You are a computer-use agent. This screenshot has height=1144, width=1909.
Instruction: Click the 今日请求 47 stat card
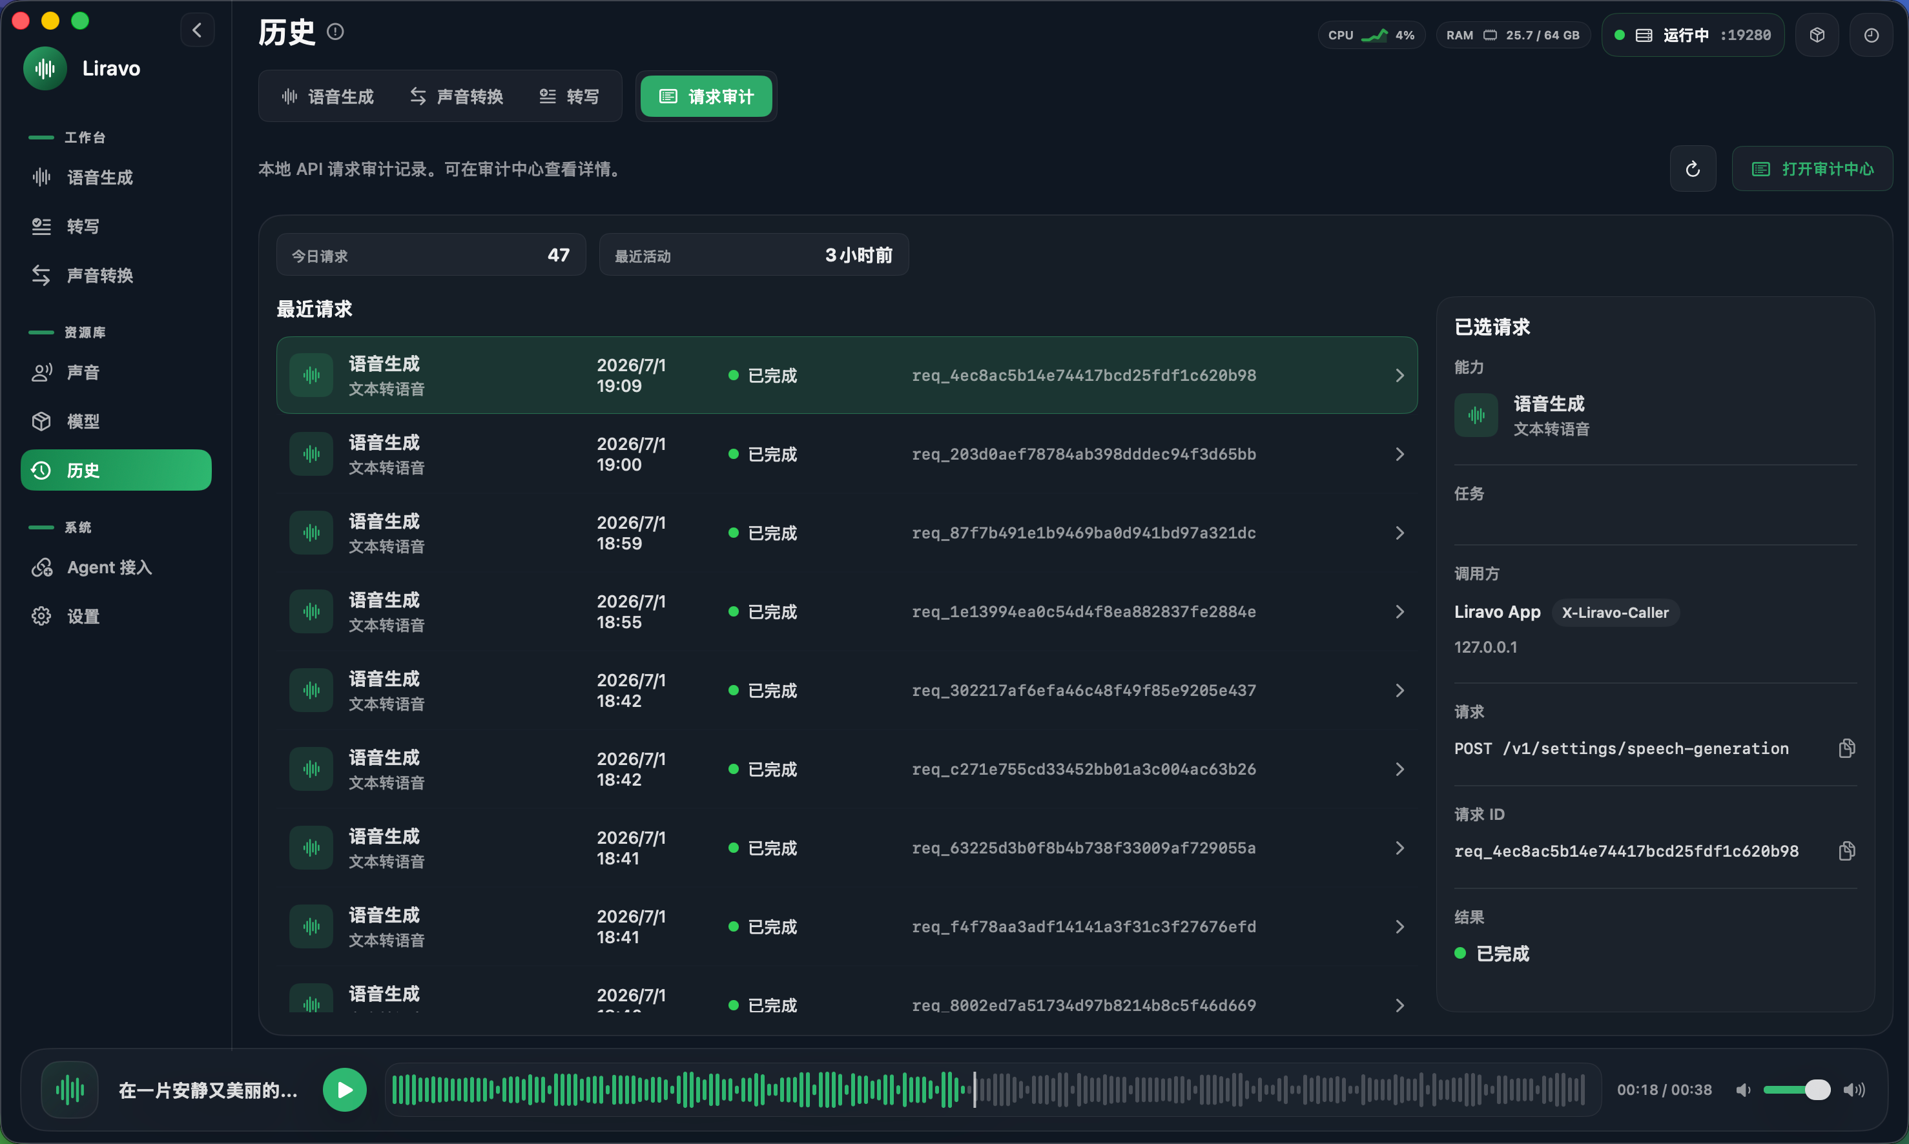click(x=431, y=255)
